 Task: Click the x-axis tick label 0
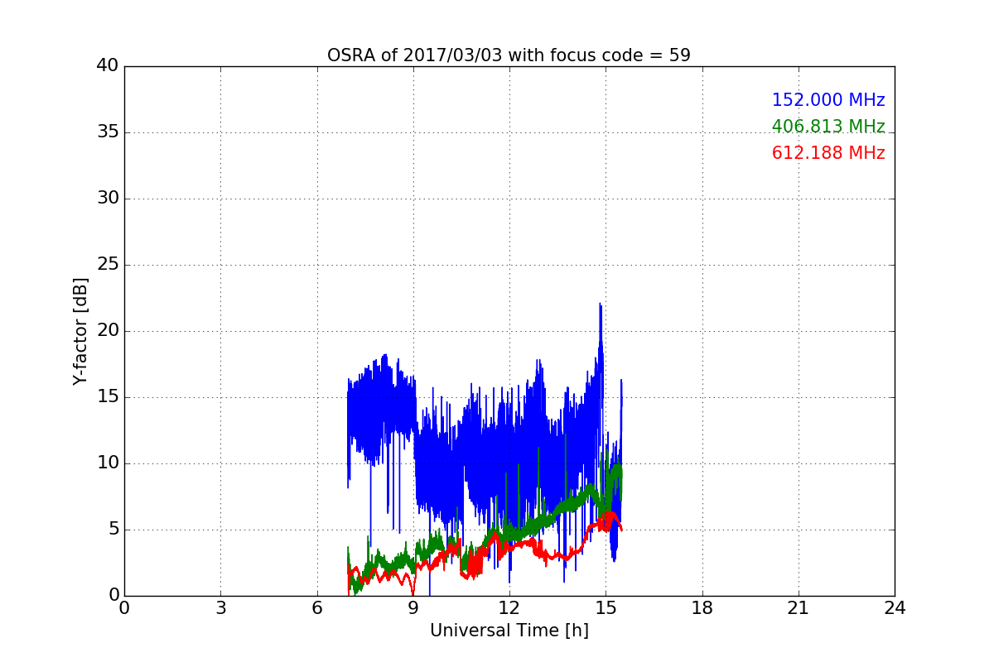click(x=124, y=608)
